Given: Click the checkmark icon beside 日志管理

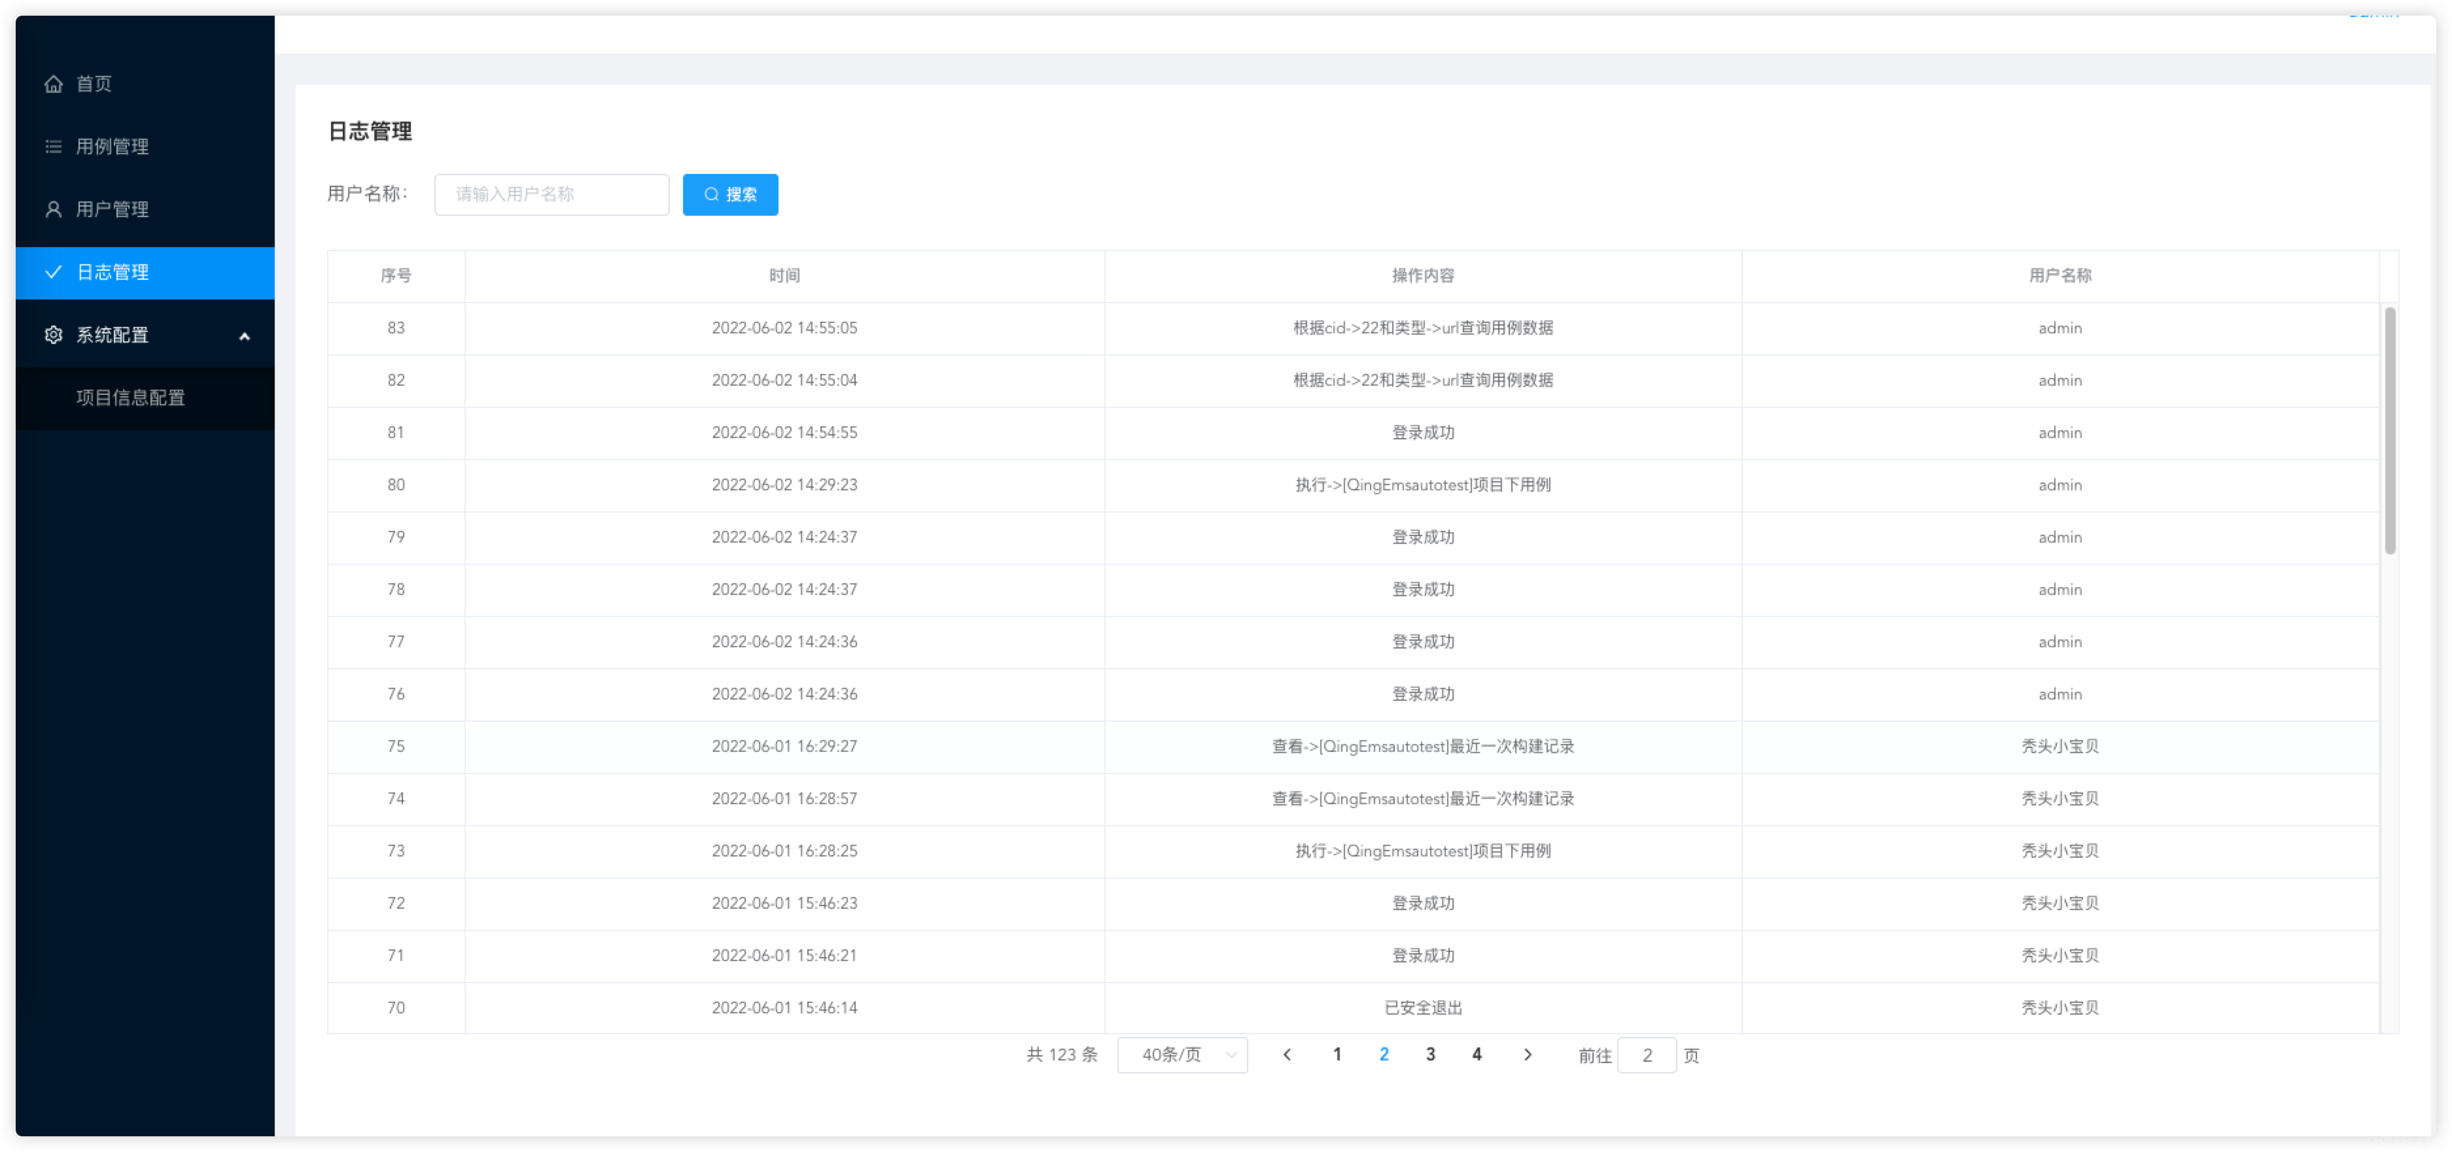Looking at the screenshot, I should click(53, 272).
